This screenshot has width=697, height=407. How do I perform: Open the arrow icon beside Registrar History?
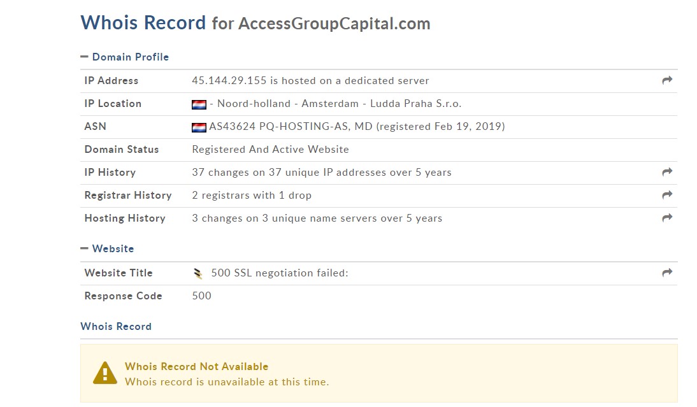(x=667, y=195)
